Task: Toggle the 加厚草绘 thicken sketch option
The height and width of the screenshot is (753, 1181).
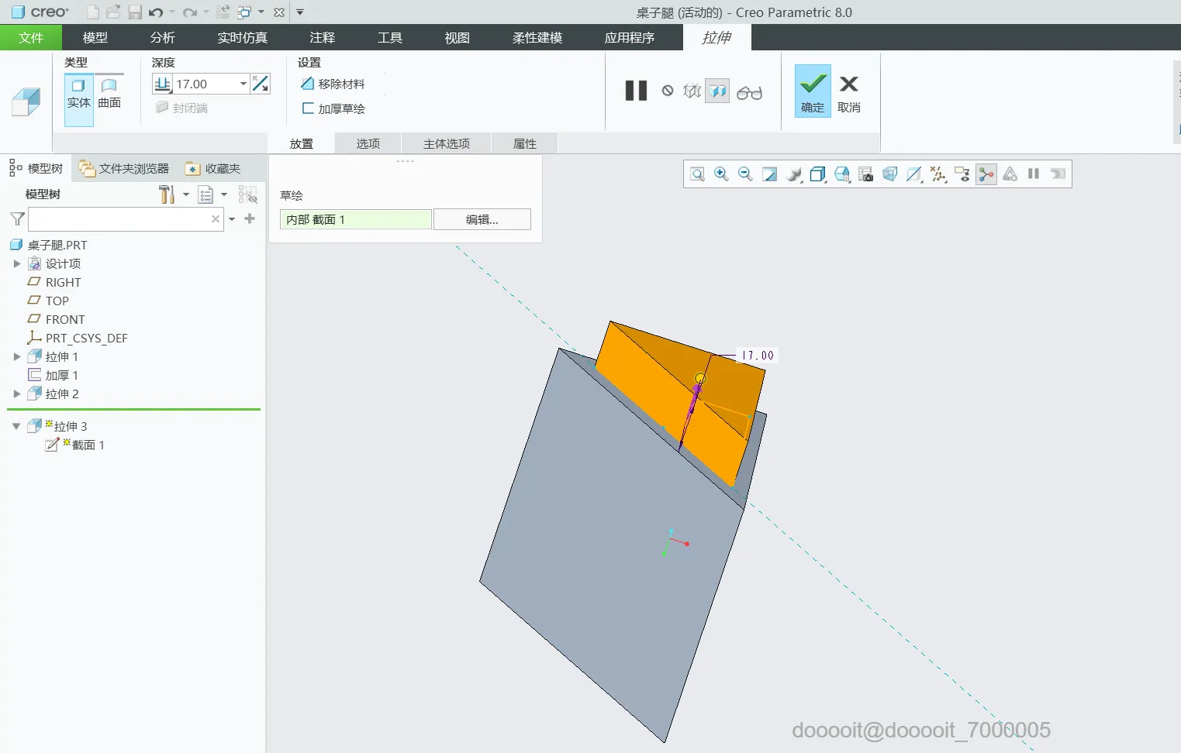Action: (x=333, y=108)
